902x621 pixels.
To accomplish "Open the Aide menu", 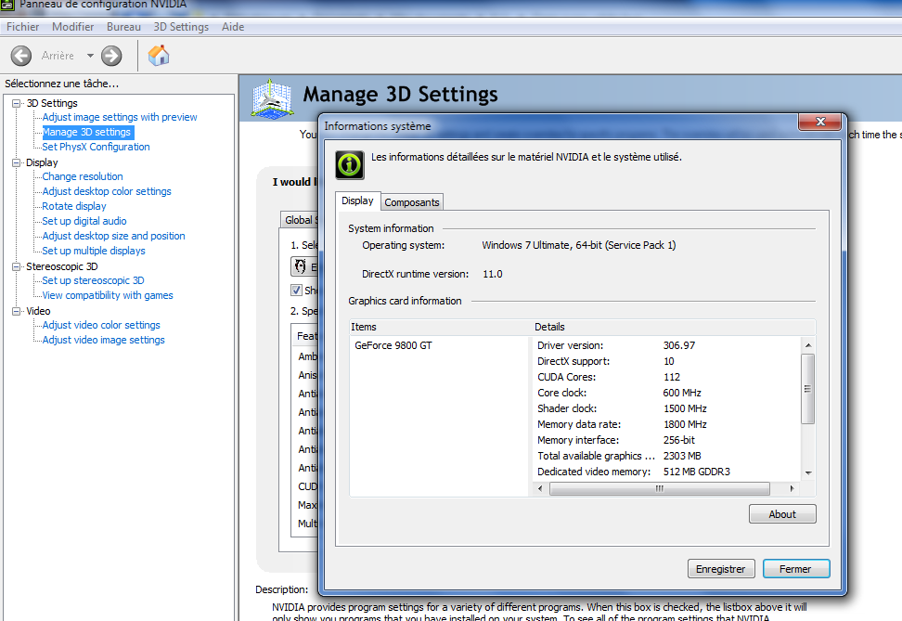I will tap(233, 27).
